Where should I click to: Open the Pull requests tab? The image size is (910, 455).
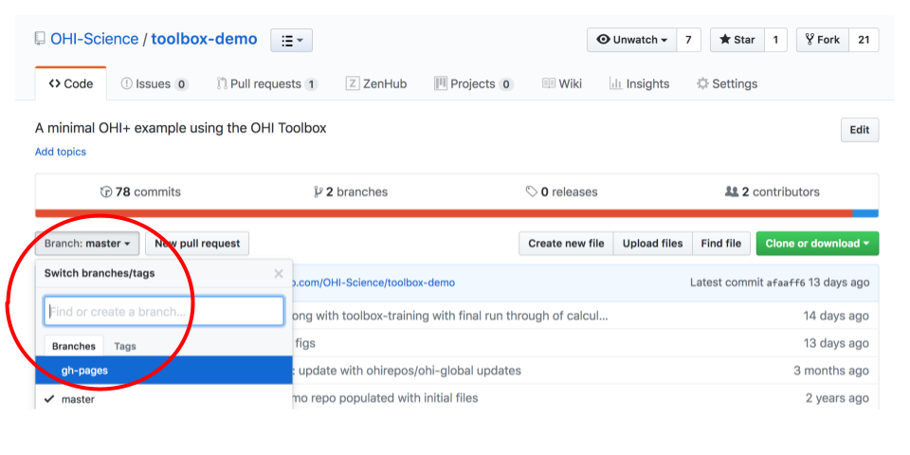267,83
